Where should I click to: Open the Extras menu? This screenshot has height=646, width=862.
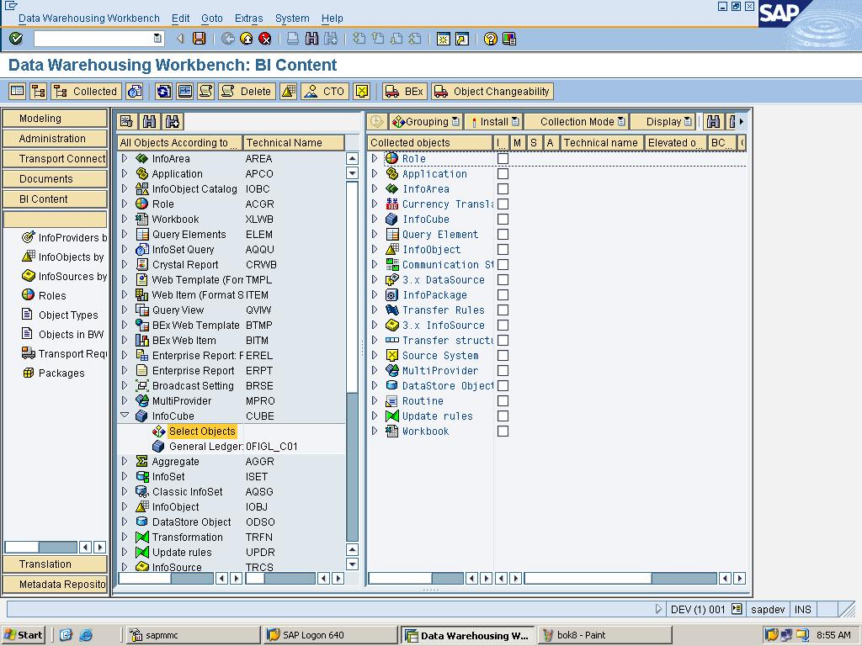[248, 19]
